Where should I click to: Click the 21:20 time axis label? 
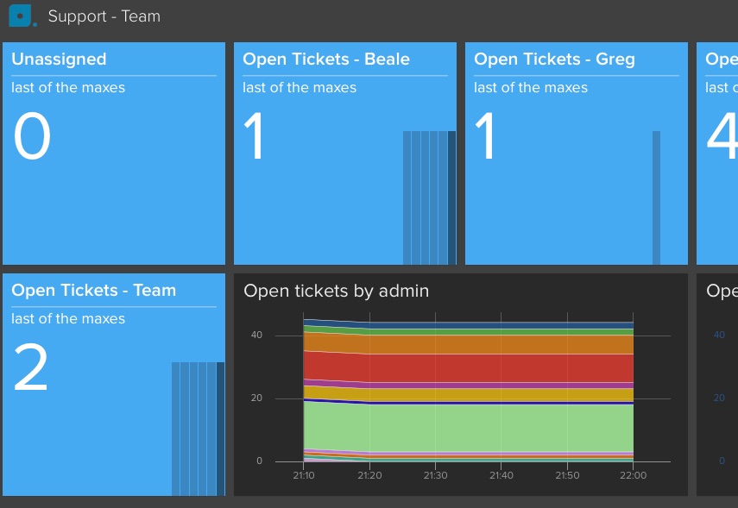tap(369, 475)
